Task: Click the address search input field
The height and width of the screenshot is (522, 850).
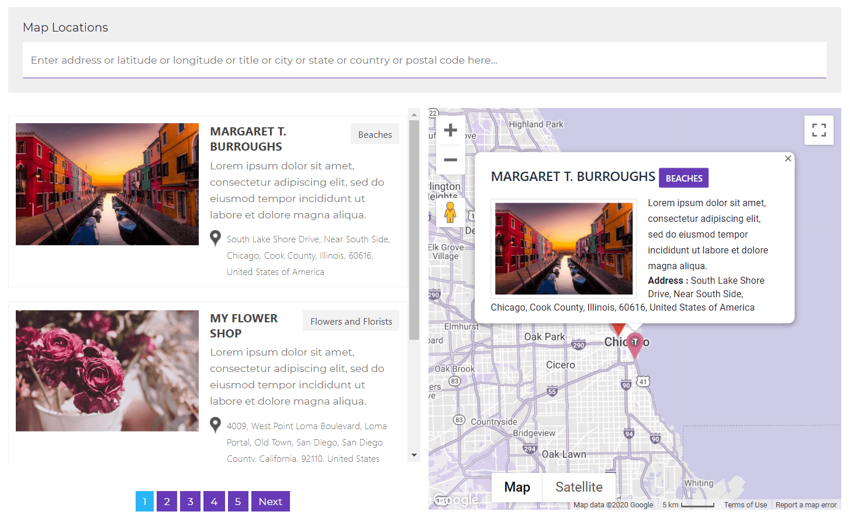Action: tap(425, 60)
